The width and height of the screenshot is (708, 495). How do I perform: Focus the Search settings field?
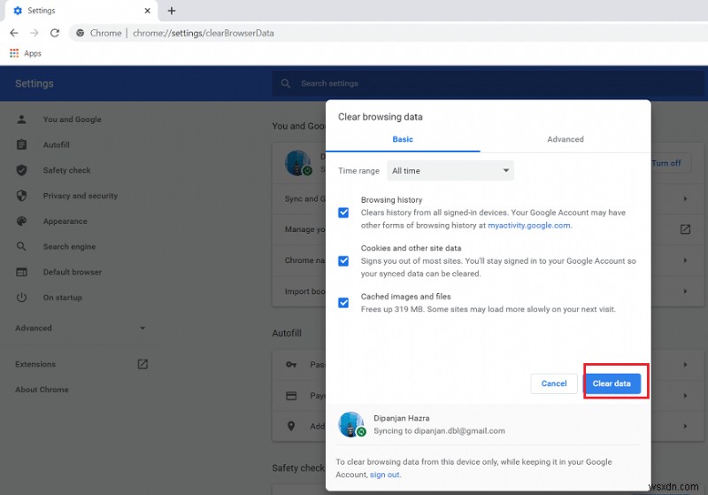[488, 83]
